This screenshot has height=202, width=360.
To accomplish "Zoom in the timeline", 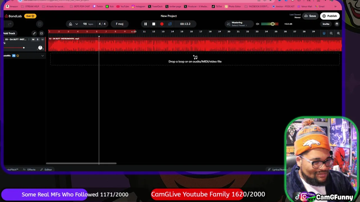I will [338, 33].
